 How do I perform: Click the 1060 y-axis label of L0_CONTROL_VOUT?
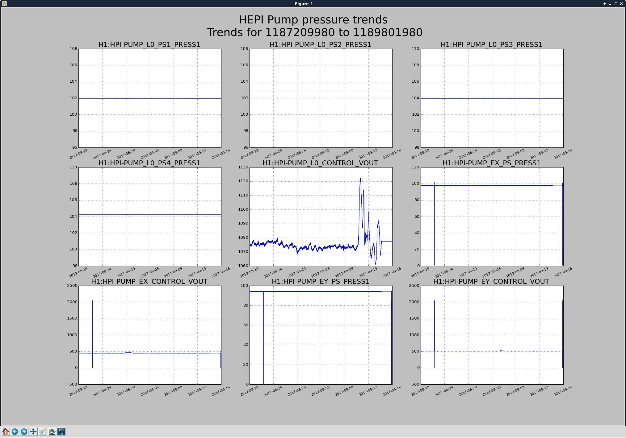[x=243, y=266]
